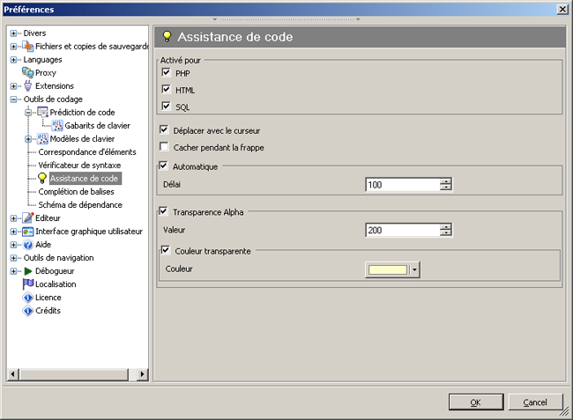573x420 pixels.
Task: Uncheck the PHP checkbox
Action: tap(166, 73)
